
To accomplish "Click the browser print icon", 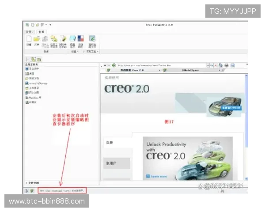I will pos(226,65).
